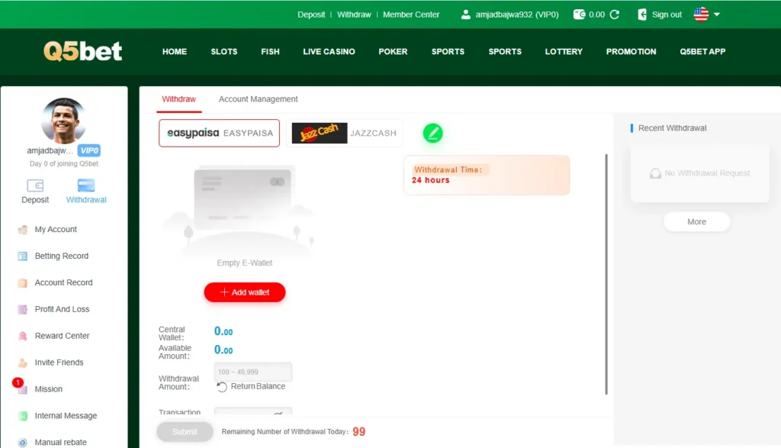The image size is (781, 448).
Task: Switch to the Account Management tab
Action: coord(258,99)
